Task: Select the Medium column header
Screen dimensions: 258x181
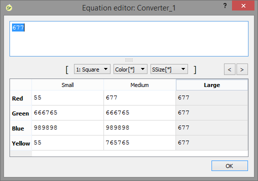Action: pos(139,85)
